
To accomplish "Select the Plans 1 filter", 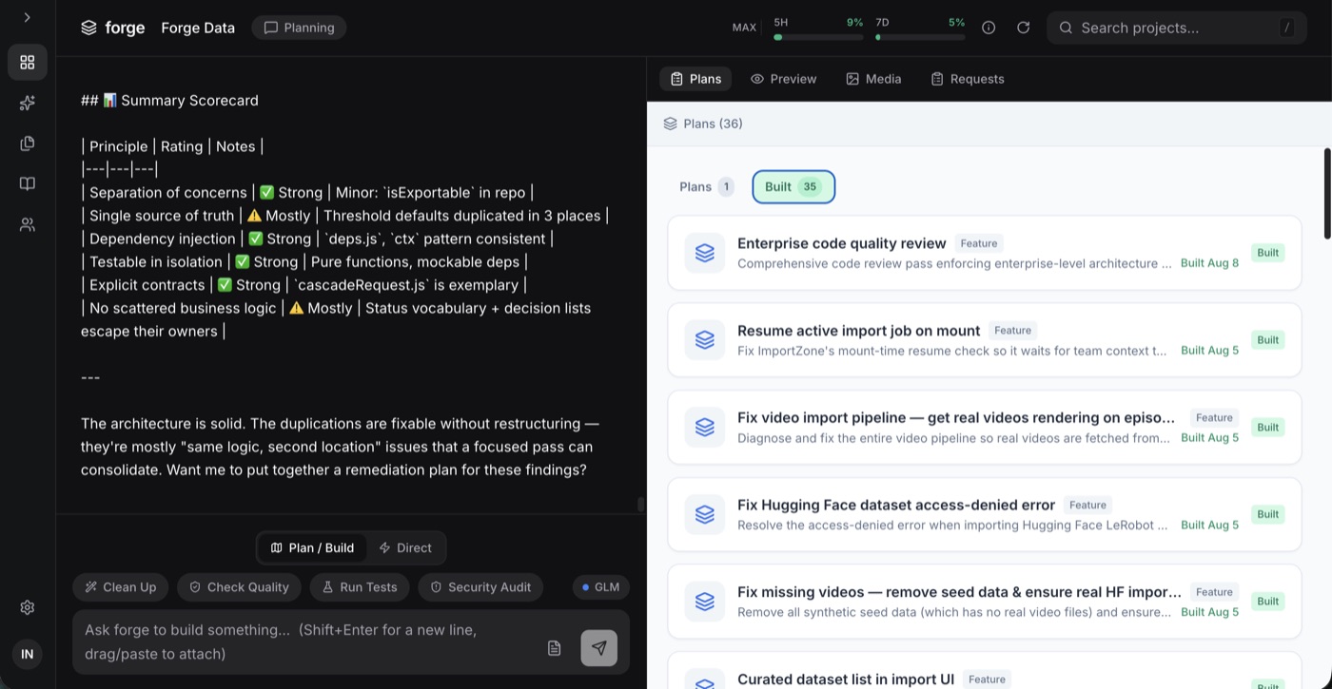I will coord(706,186).
